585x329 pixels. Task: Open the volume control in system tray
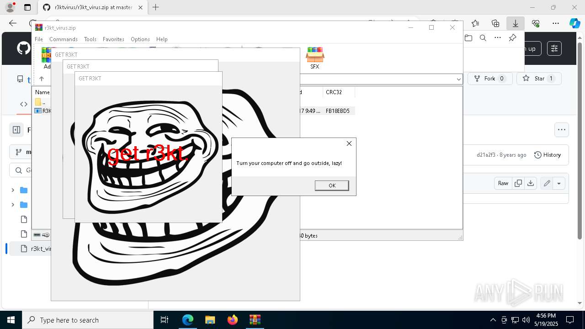coord(526,320)
